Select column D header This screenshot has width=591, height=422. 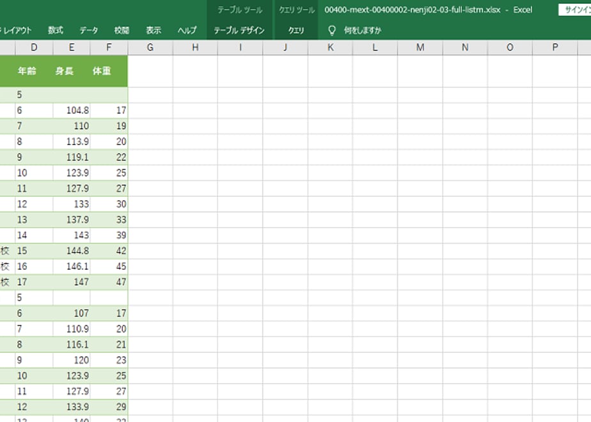click(34, 47)
